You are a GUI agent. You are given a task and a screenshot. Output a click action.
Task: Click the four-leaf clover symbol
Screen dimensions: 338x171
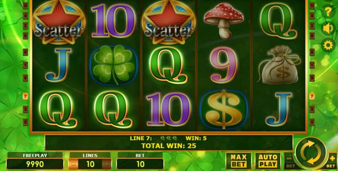point(113,65)
